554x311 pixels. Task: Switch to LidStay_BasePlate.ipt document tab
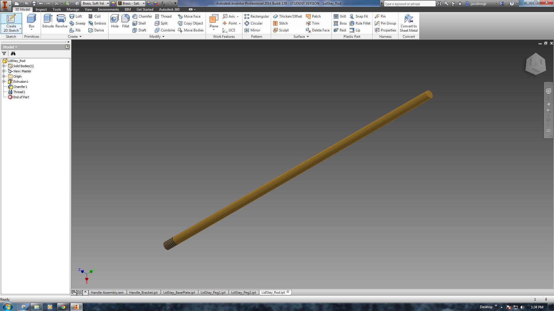[179, 293]
